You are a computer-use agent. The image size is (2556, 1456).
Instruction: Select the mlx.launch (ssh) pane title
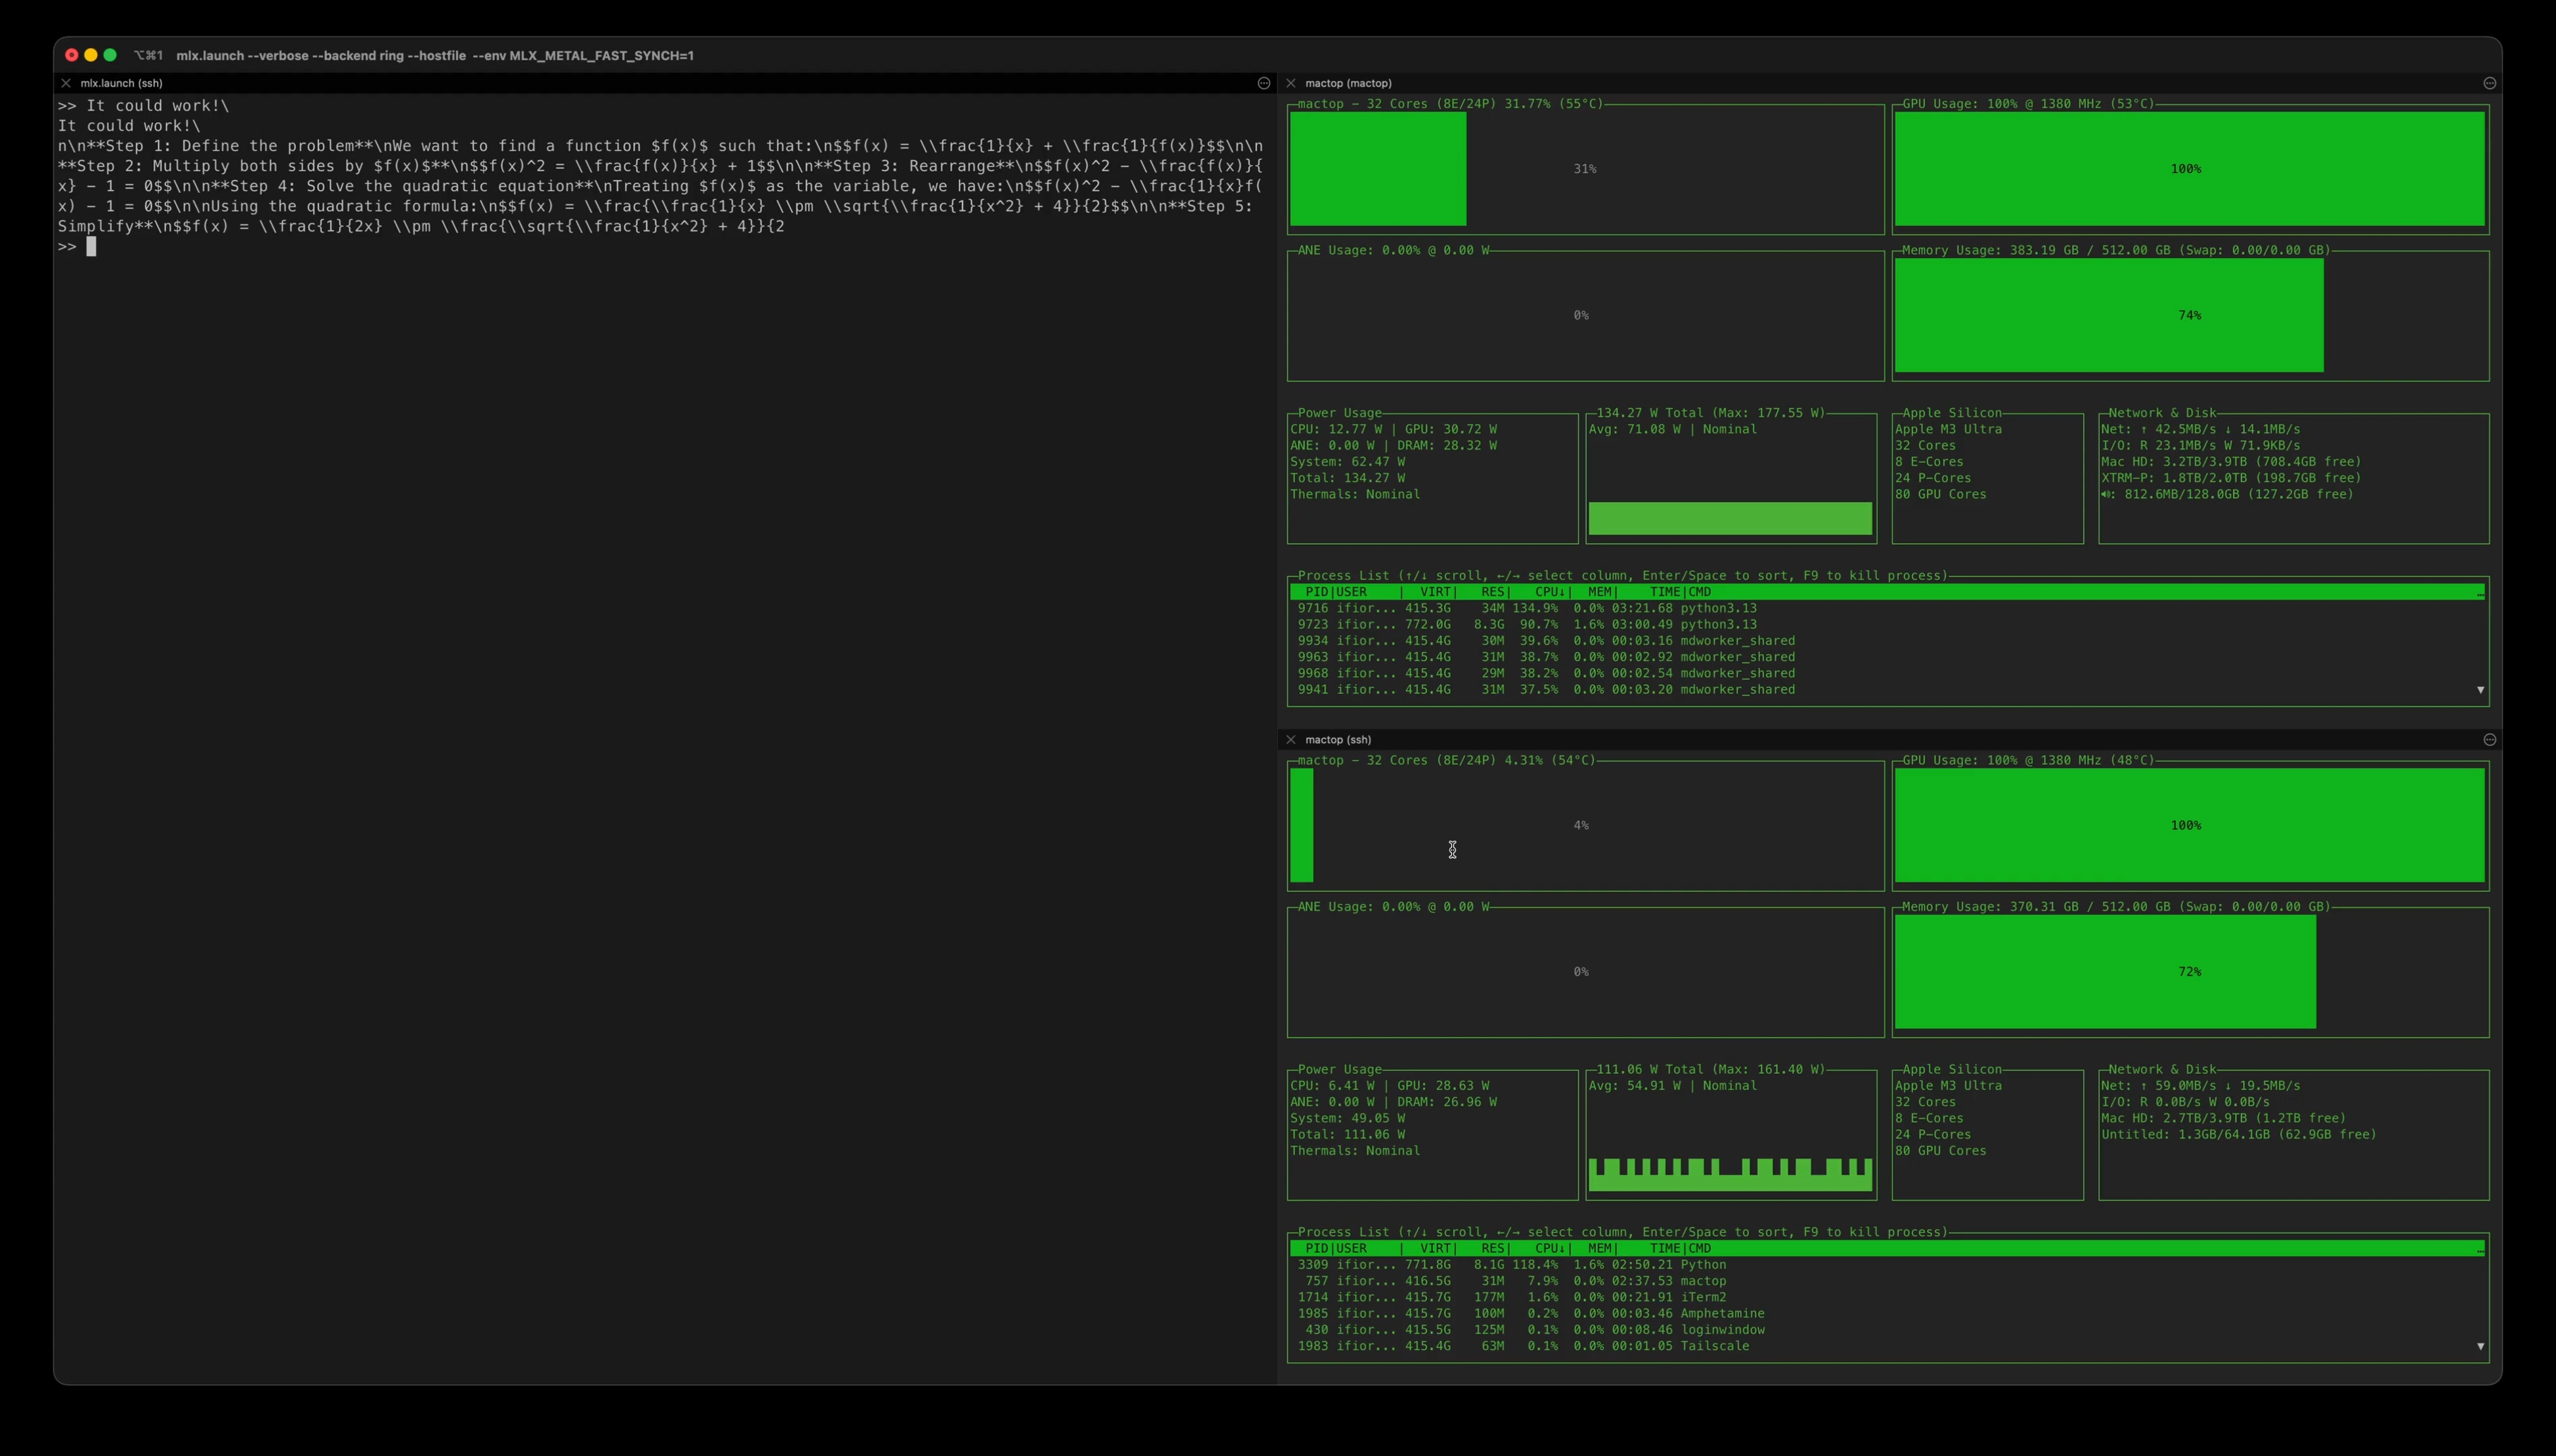(121, 83)
